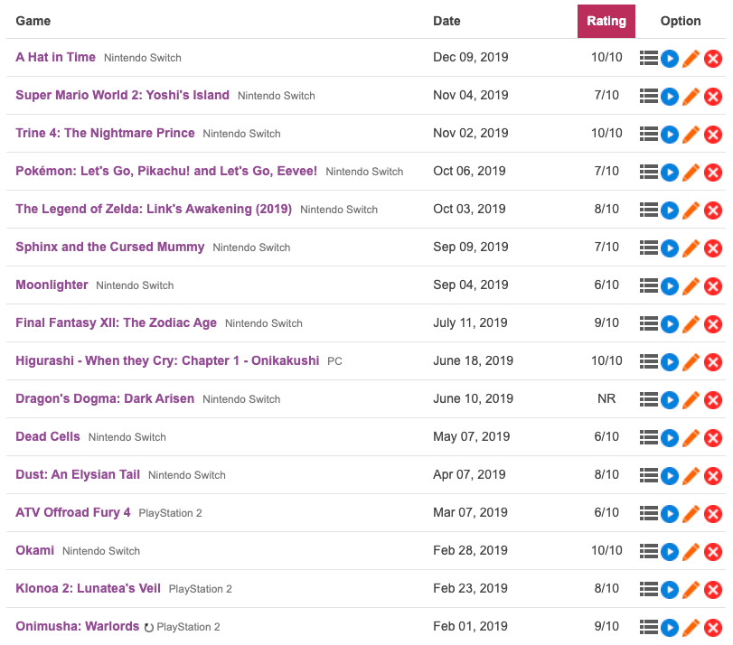
Task: Open list icon for Klonoa 2 row
Action: coord(648,589)
